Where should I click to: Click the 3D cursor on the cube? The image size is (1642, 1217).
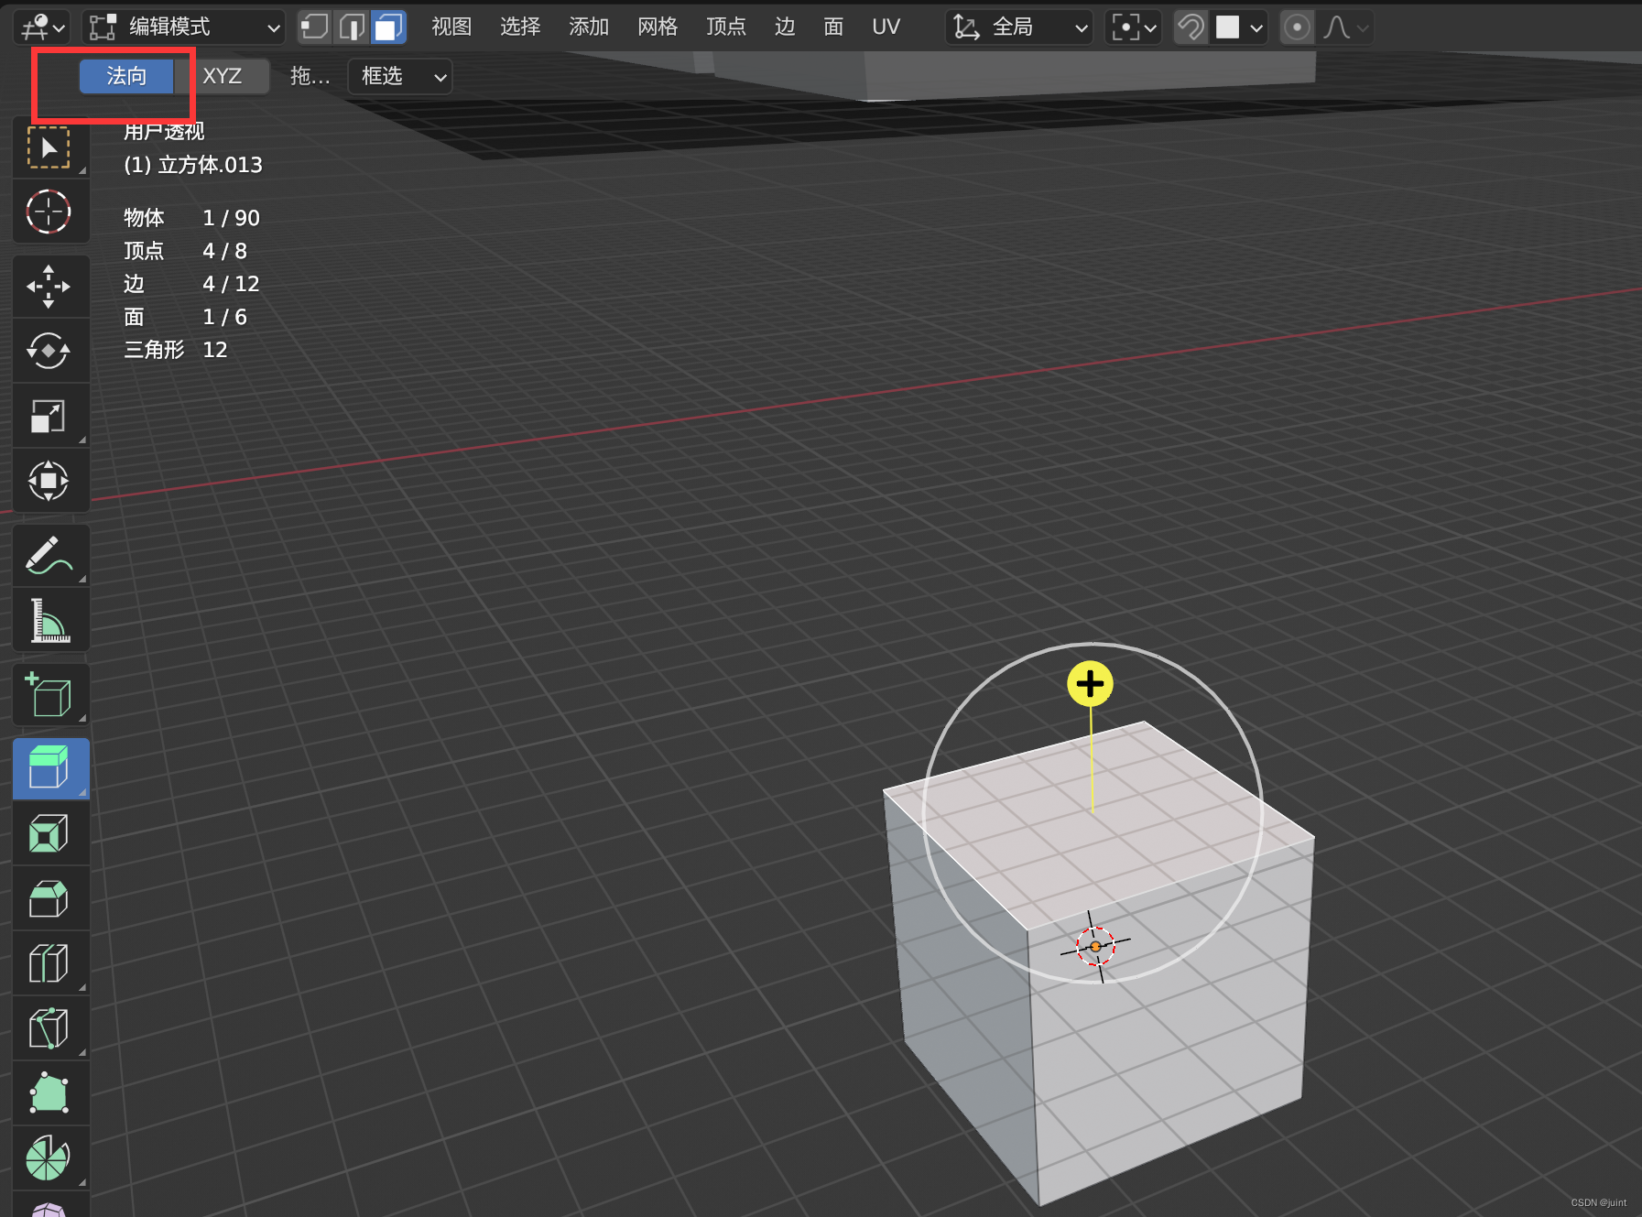[1095, 946]
